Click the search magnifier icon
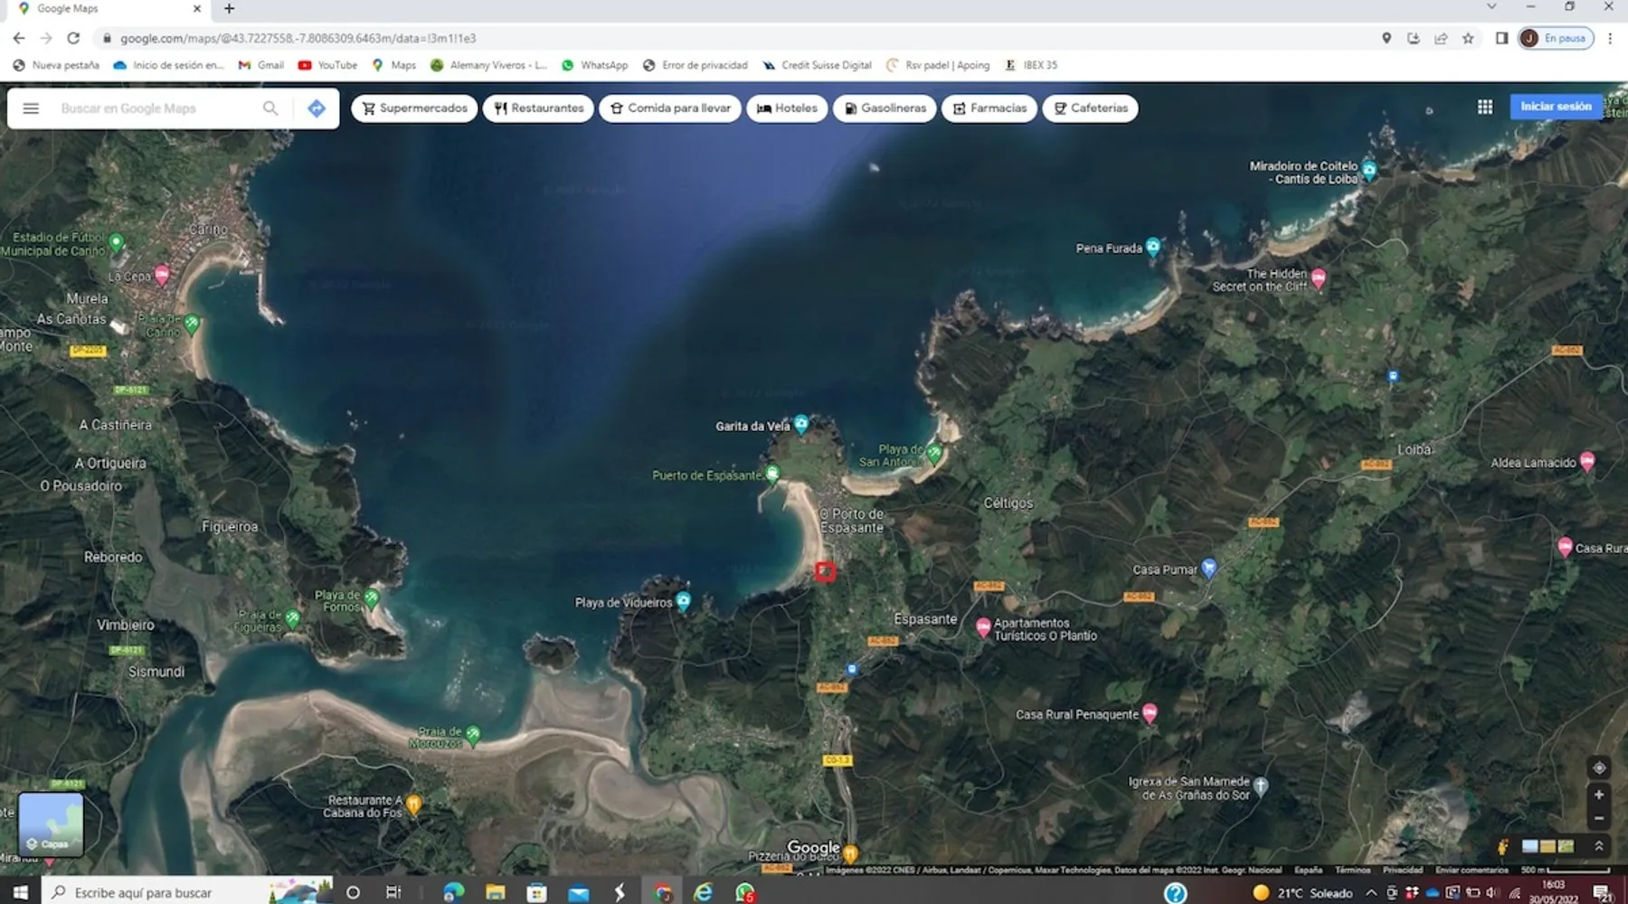The width and height of the screenshot is (1628, 904). [270, 108]
